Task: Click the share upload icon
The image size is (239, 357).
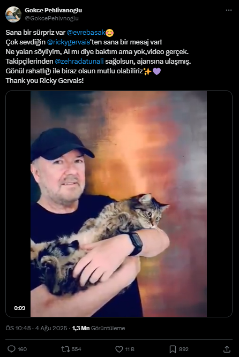Action: (x=227, y=349)
